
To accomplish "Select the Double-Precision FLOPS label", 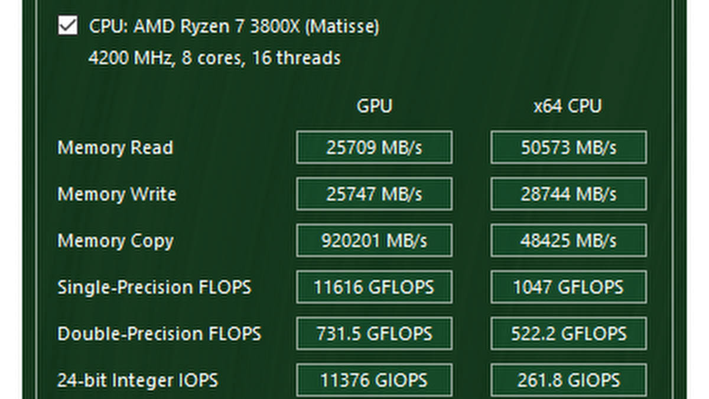I will [x=159, y=333].
